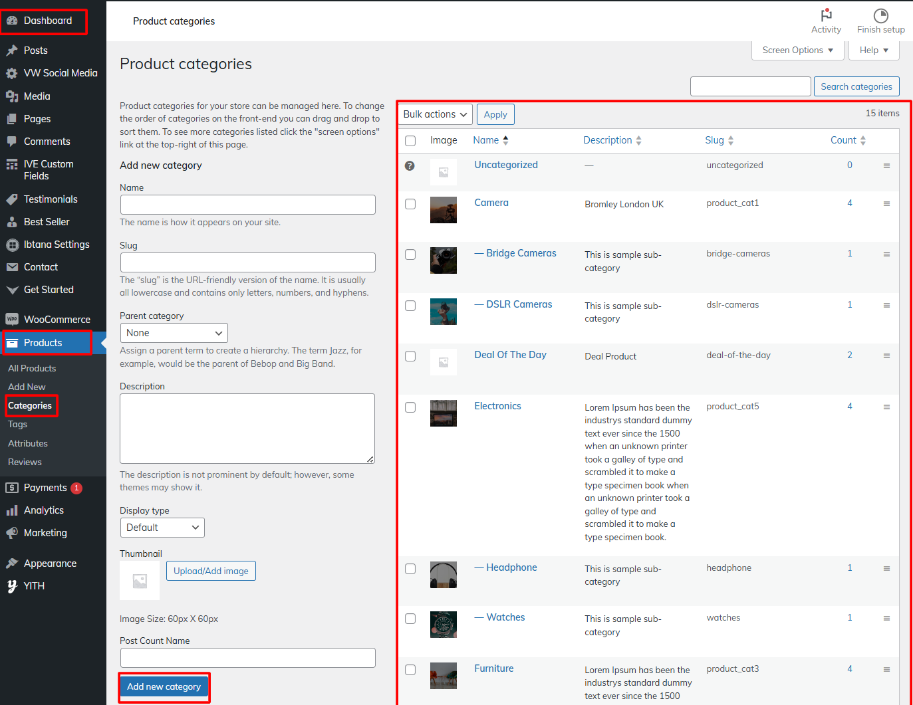Click the Count column sort arrows
Viewport: 913px width, 705px height.
pyautogui.click(x=862, y=140)
